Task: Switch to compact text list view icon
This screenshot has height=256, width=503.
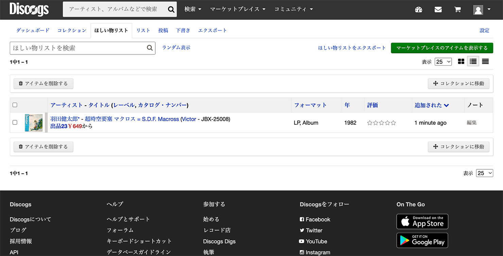Action: (x=485, y=61)
